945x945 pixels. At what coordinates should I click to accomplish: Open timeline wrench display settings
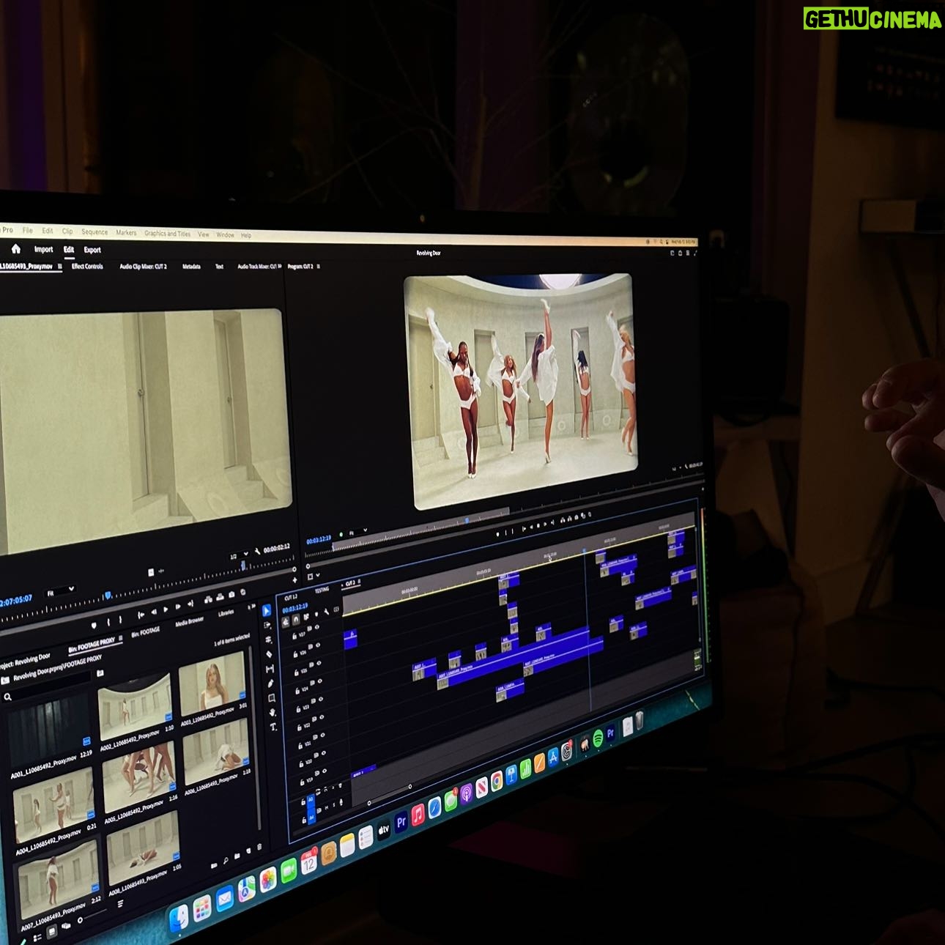[x=327, y=610]
